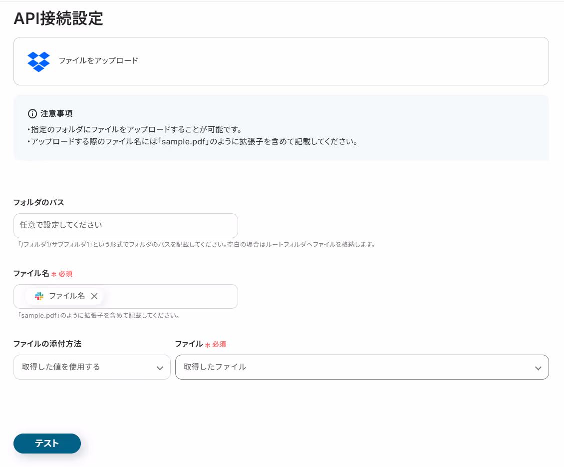Click chevron arrow of 取得したファイル field
Image resolution: width=564 pixels, height=467 pixels.
tap(538, 368)
